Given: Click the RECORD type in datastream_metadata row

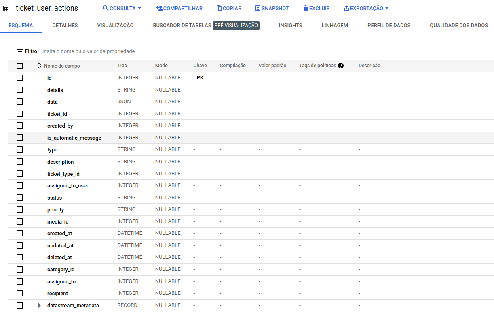Looking at the screenshot, I should tap(127, 305).
